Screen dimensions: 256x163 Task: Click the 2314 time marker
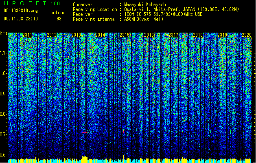pos(100,35)
